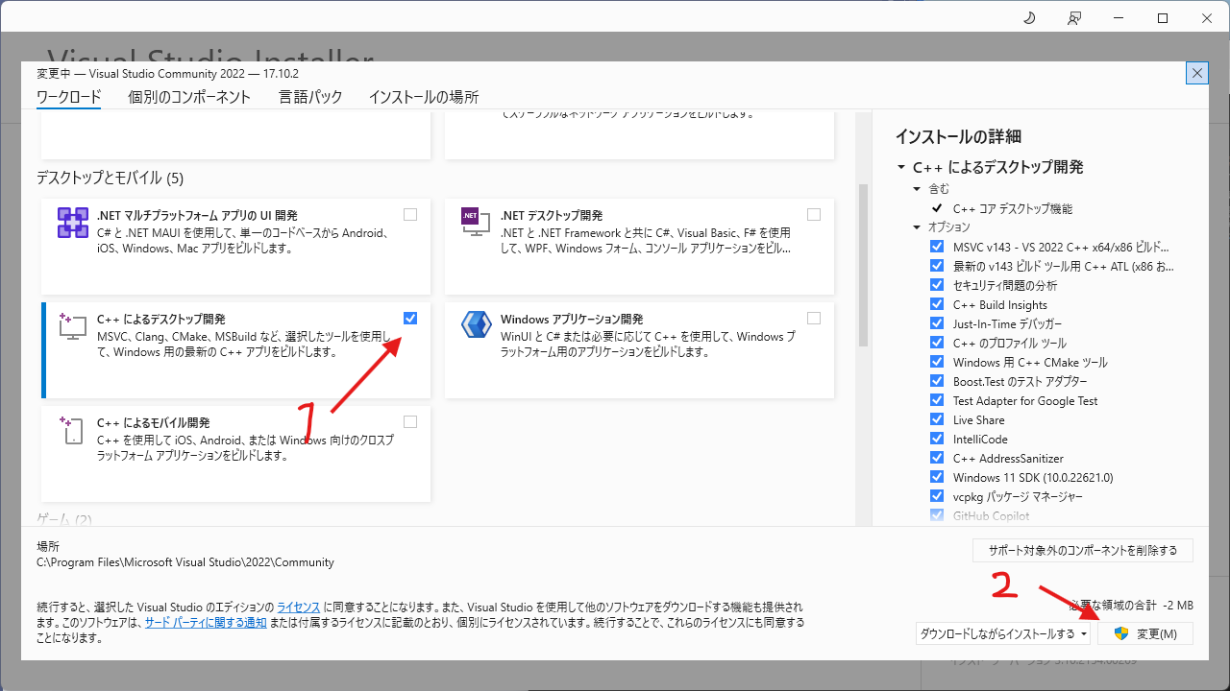Open the 言語パック tab

point(310,97)
